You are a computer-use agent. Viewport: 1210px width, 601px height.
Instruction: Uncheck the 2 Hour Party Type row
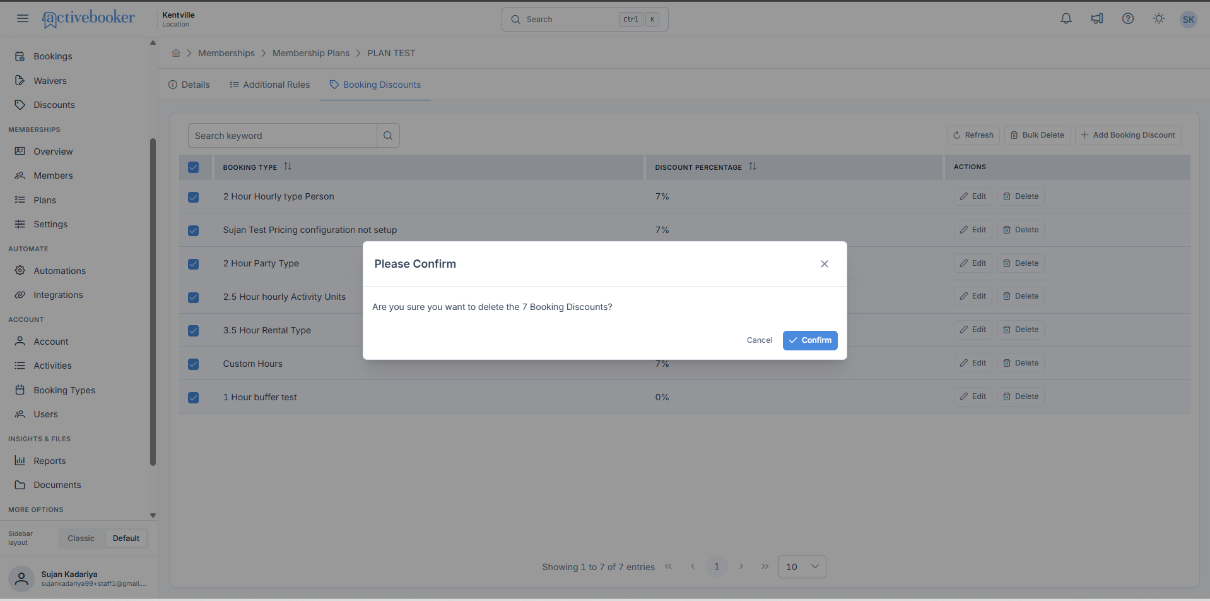(194, 264)
